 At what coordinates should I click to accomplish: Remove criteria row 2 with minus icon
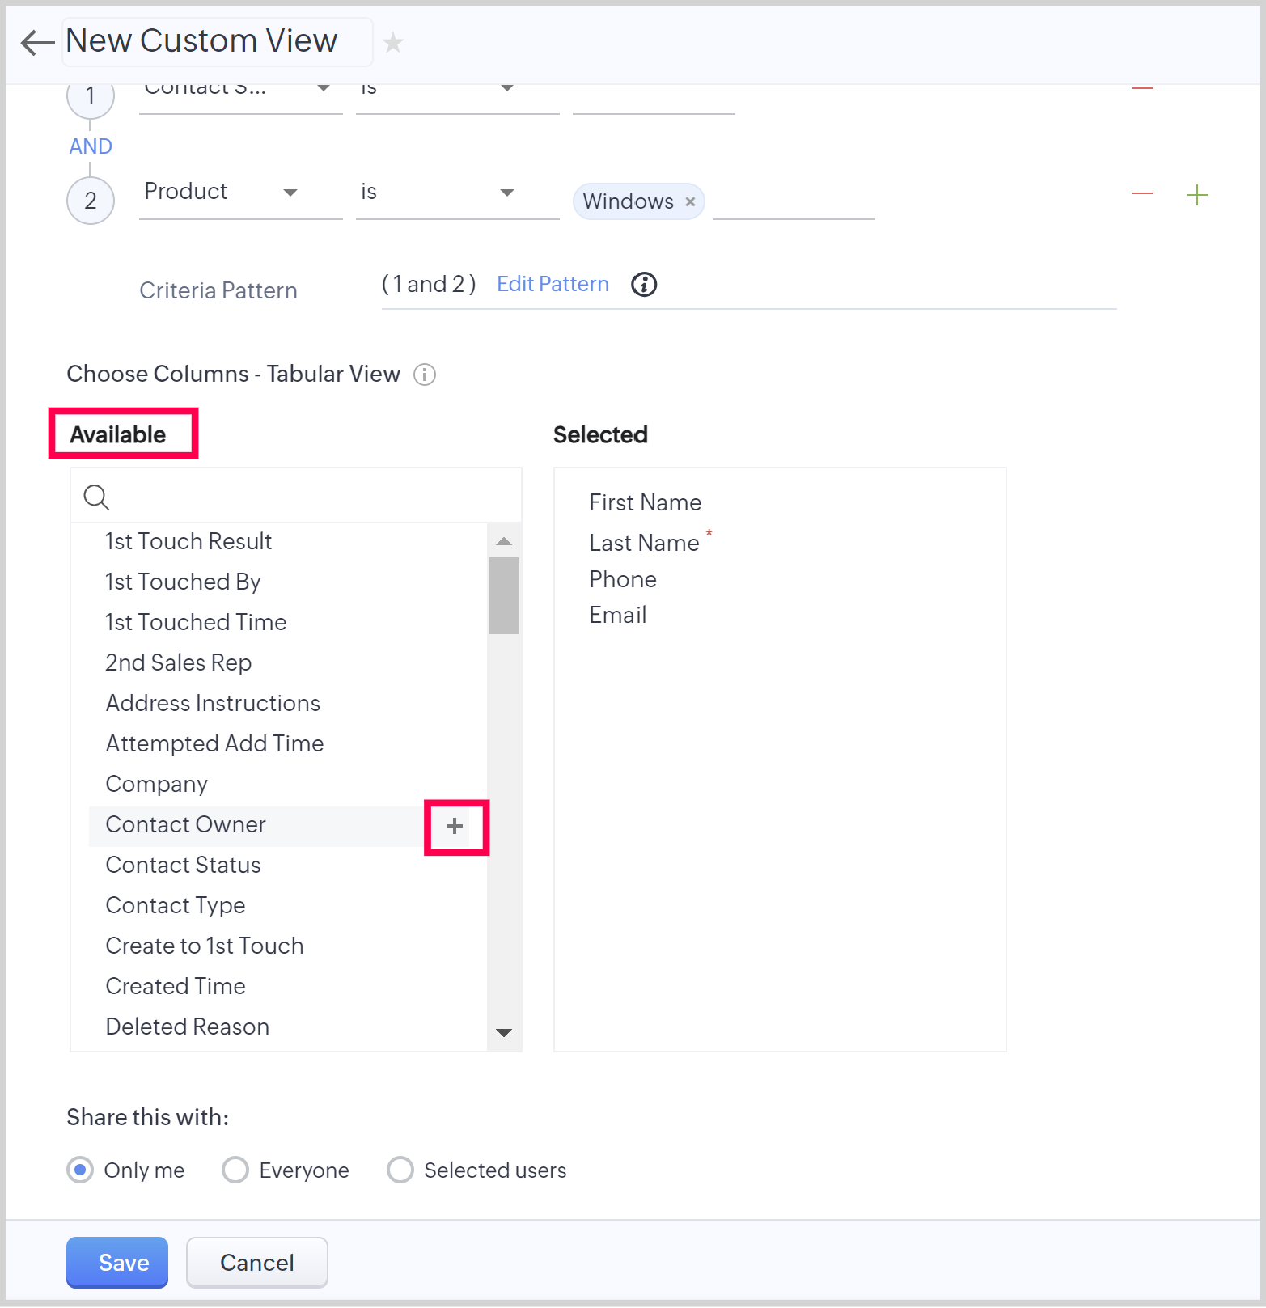[1141, 194]
